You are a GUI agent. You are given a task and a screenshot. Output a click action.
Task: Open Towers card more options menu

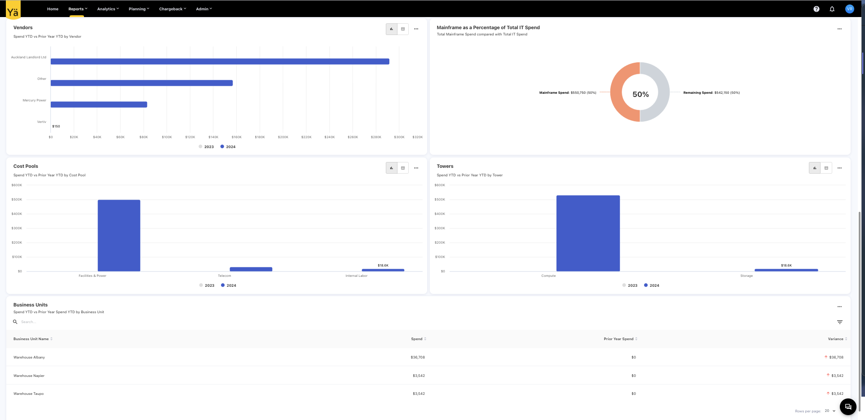[839, 168]
